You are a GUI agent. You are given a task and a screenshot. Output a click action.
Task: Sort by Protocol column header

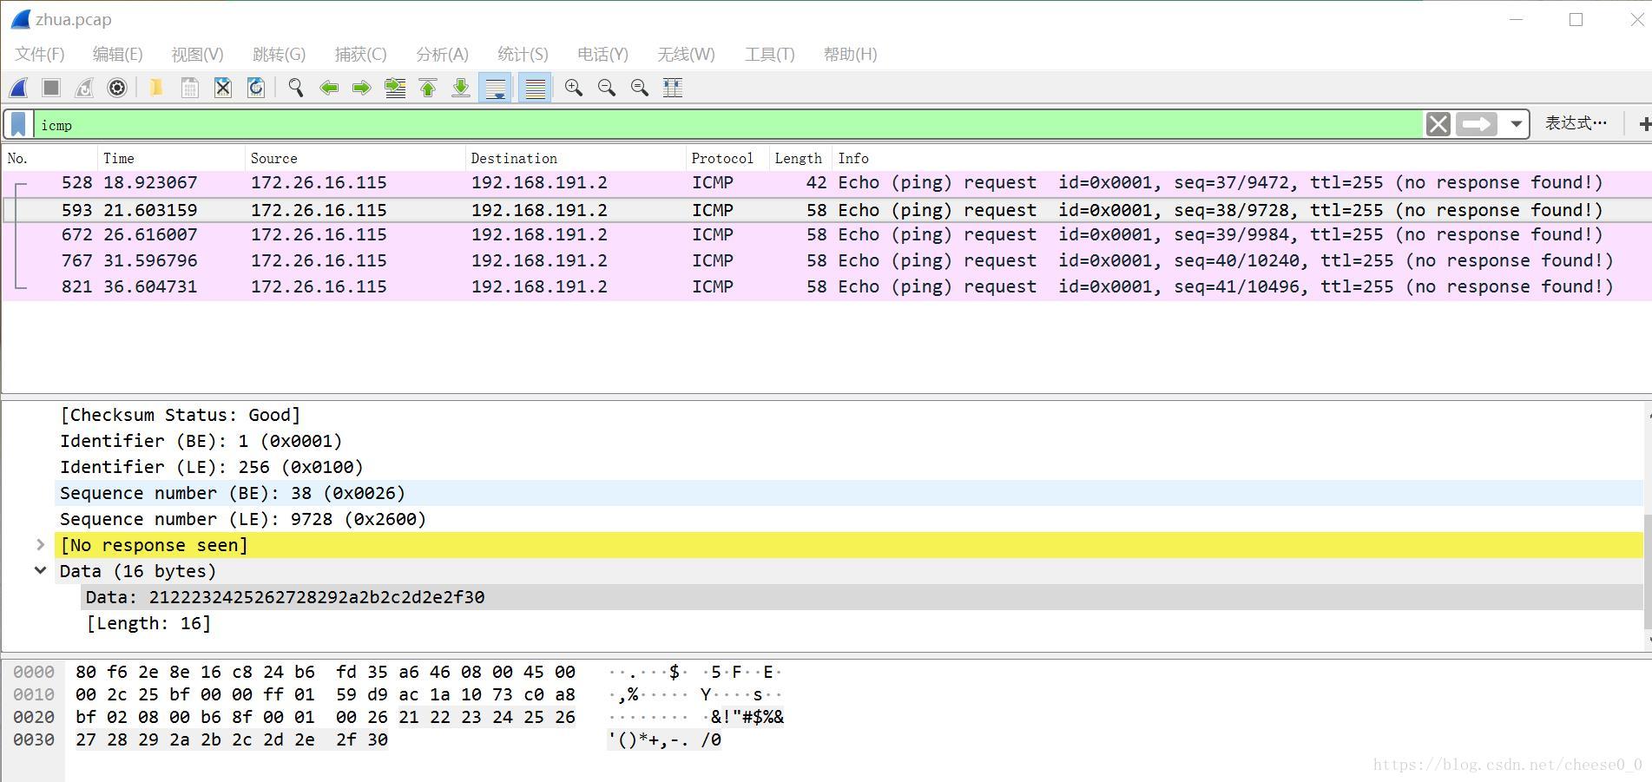[727, 158]
